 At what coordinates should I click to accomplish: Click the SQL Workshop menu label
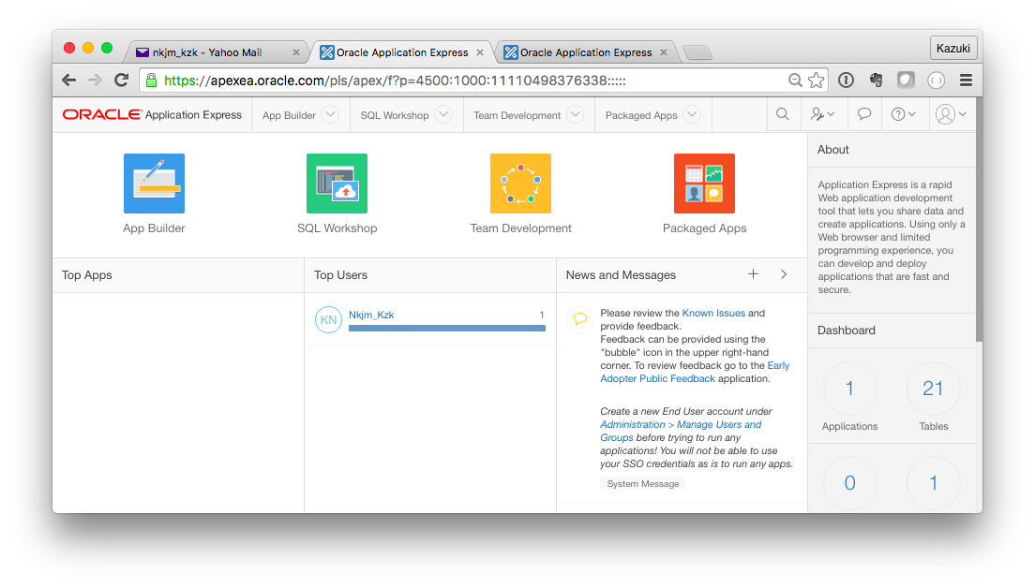[x=395, y=115]
